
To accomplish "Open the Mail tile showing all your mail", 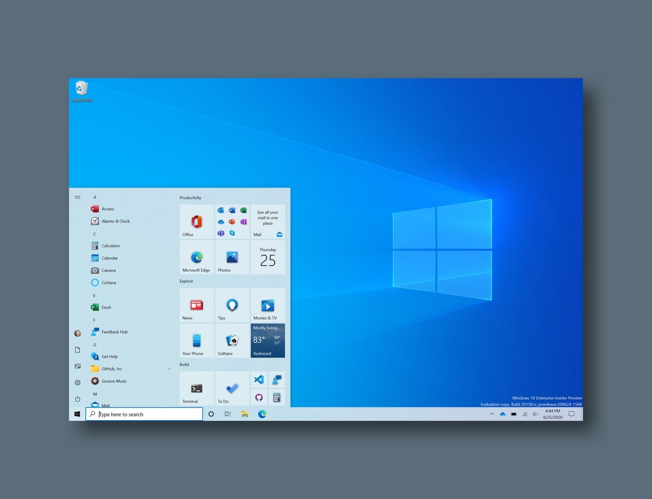I will (x=267, y=221).
